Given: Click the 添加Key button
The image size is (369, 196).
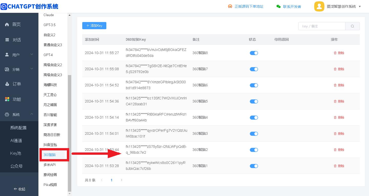Looking at the screenshot, I should [94, 26].
